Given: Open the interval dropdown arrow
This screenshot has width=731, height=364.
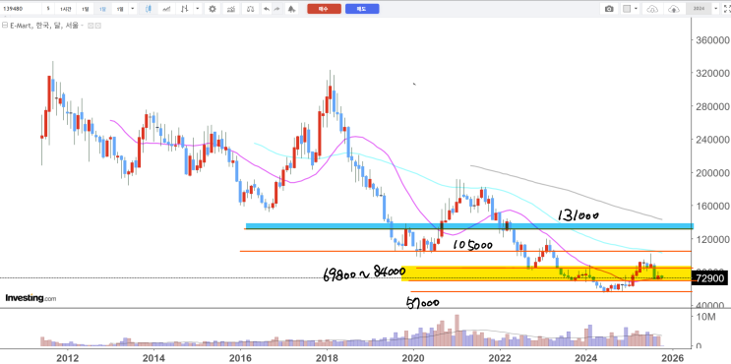Looking at the screenshot, I should tap(133, 9).
